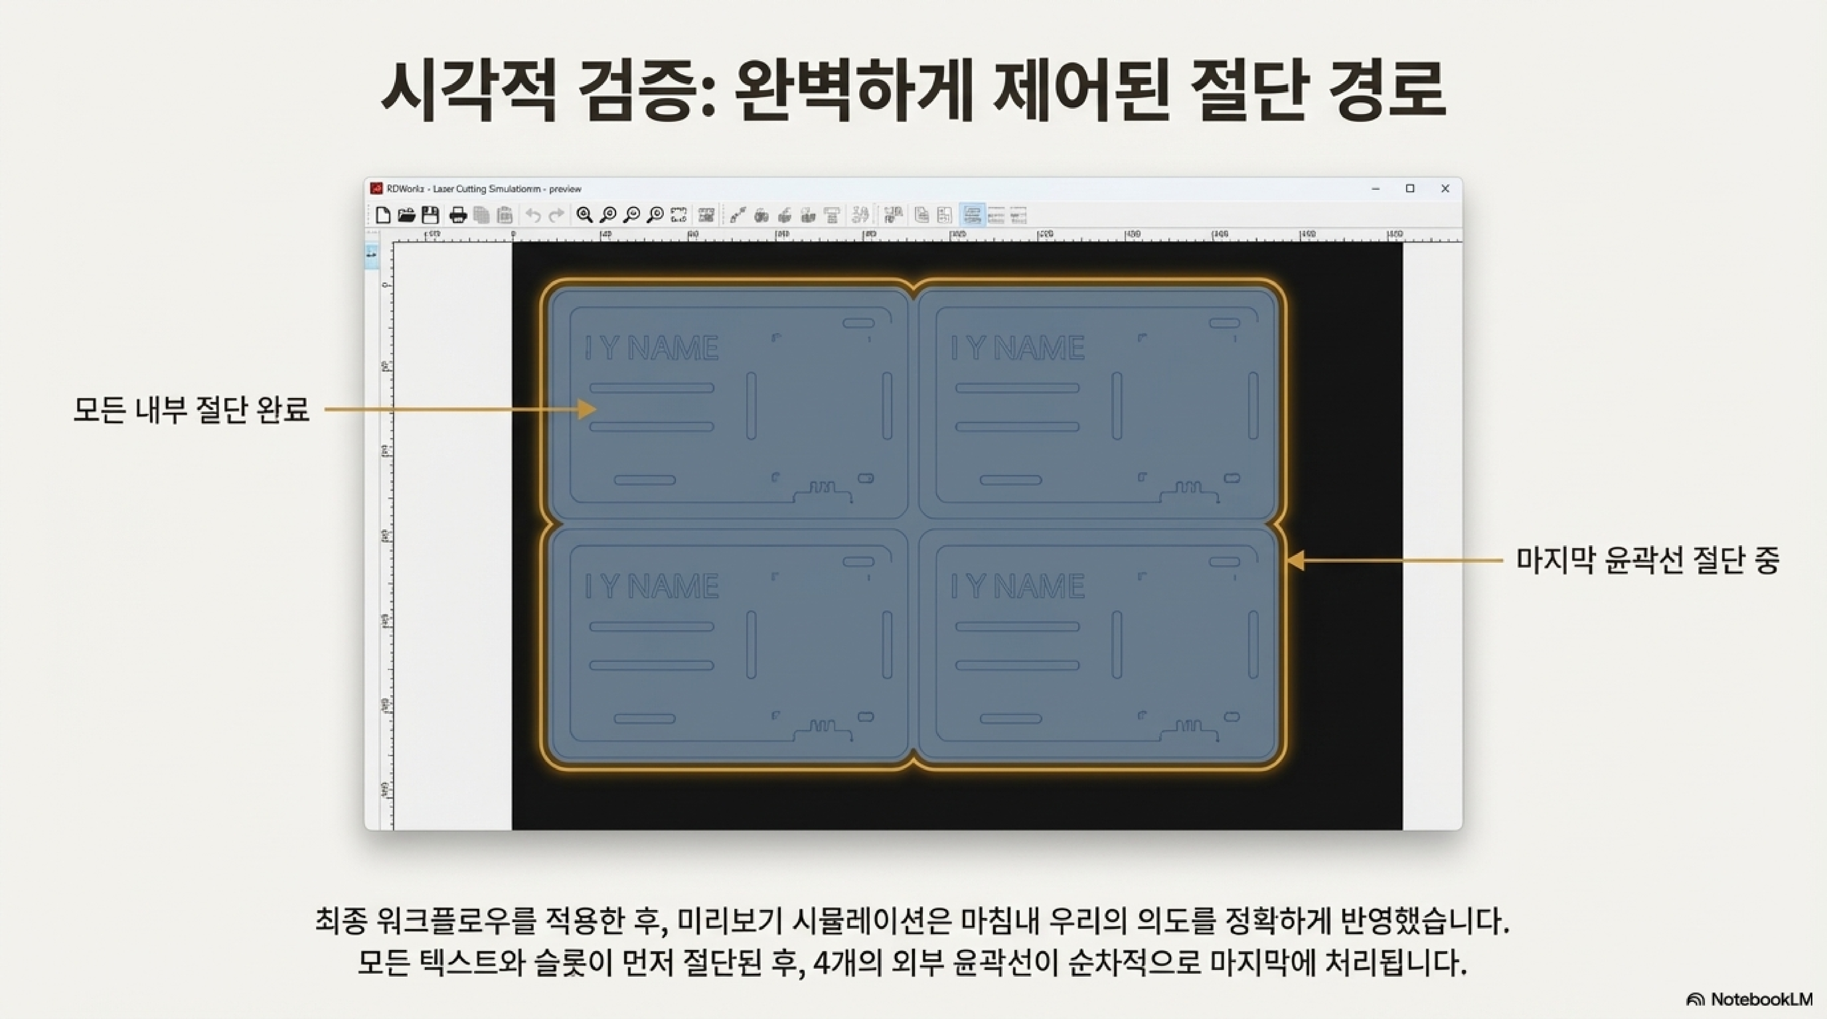
Task: Redo with the right curved arrow
Action: 557,215
